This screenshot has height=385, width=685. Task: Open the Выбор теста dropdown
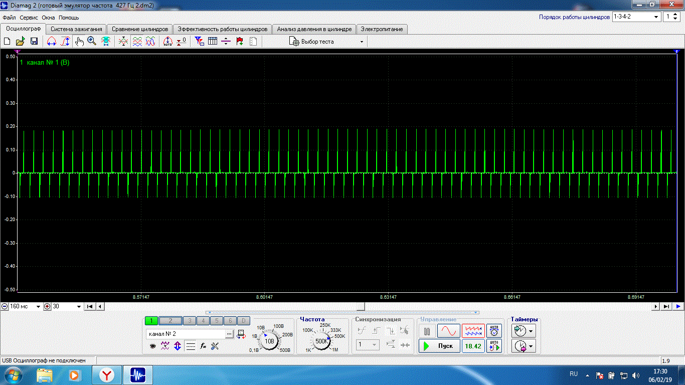click(x=327, y=42)
